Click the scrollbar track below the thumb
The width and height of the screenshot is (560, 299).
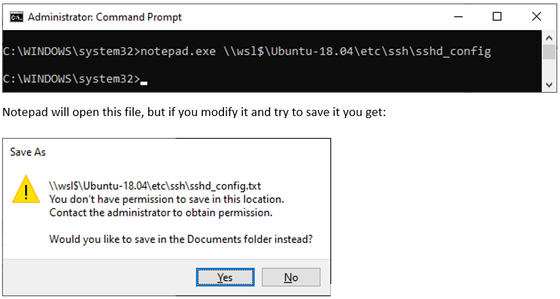[x=549, y=70]
